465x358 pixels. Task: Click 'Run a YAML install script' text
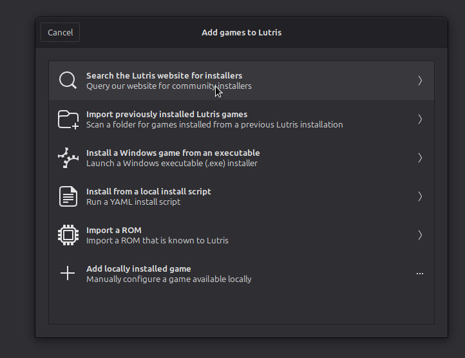(x=133, y=202)
